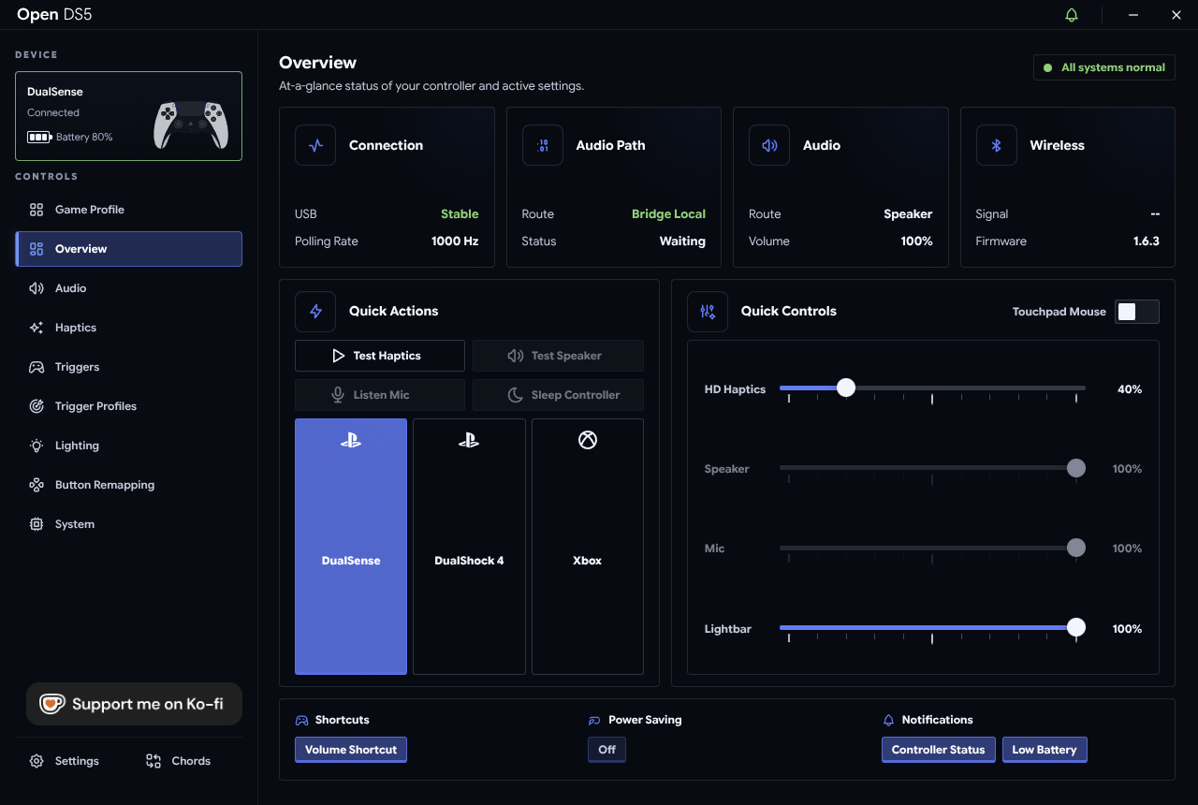Screen dimensions: 1198x805
Task: Click the battery icon in device card
Action: pyautogui.click(x=39, y=137)
